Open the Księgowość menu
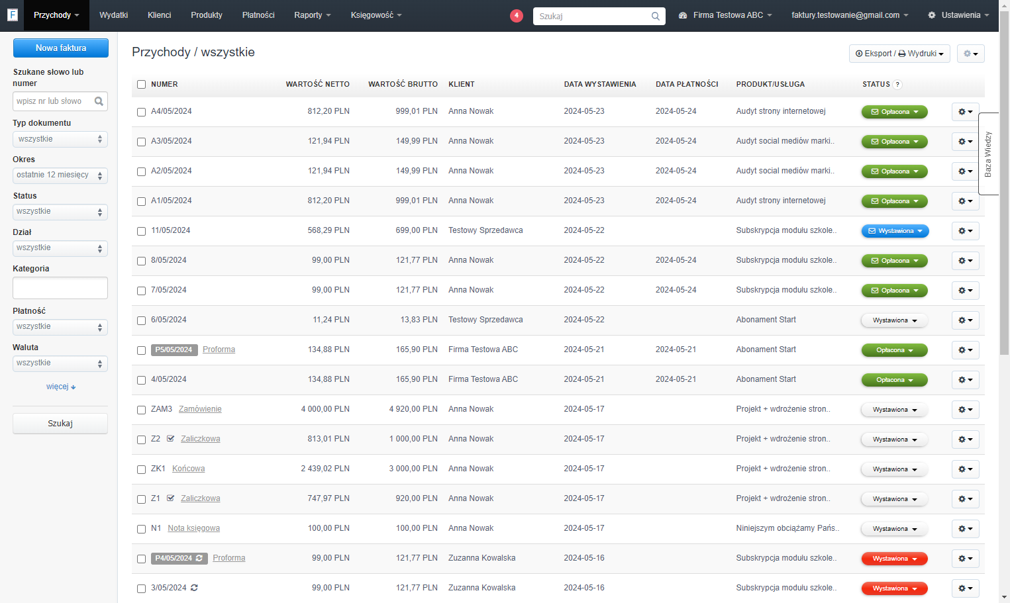The height and width of the screenshot is (603, 1010). 376,15
